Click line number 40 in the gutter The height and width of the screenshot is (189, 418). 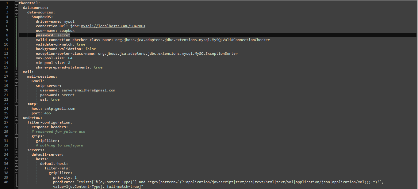[6, 182]
